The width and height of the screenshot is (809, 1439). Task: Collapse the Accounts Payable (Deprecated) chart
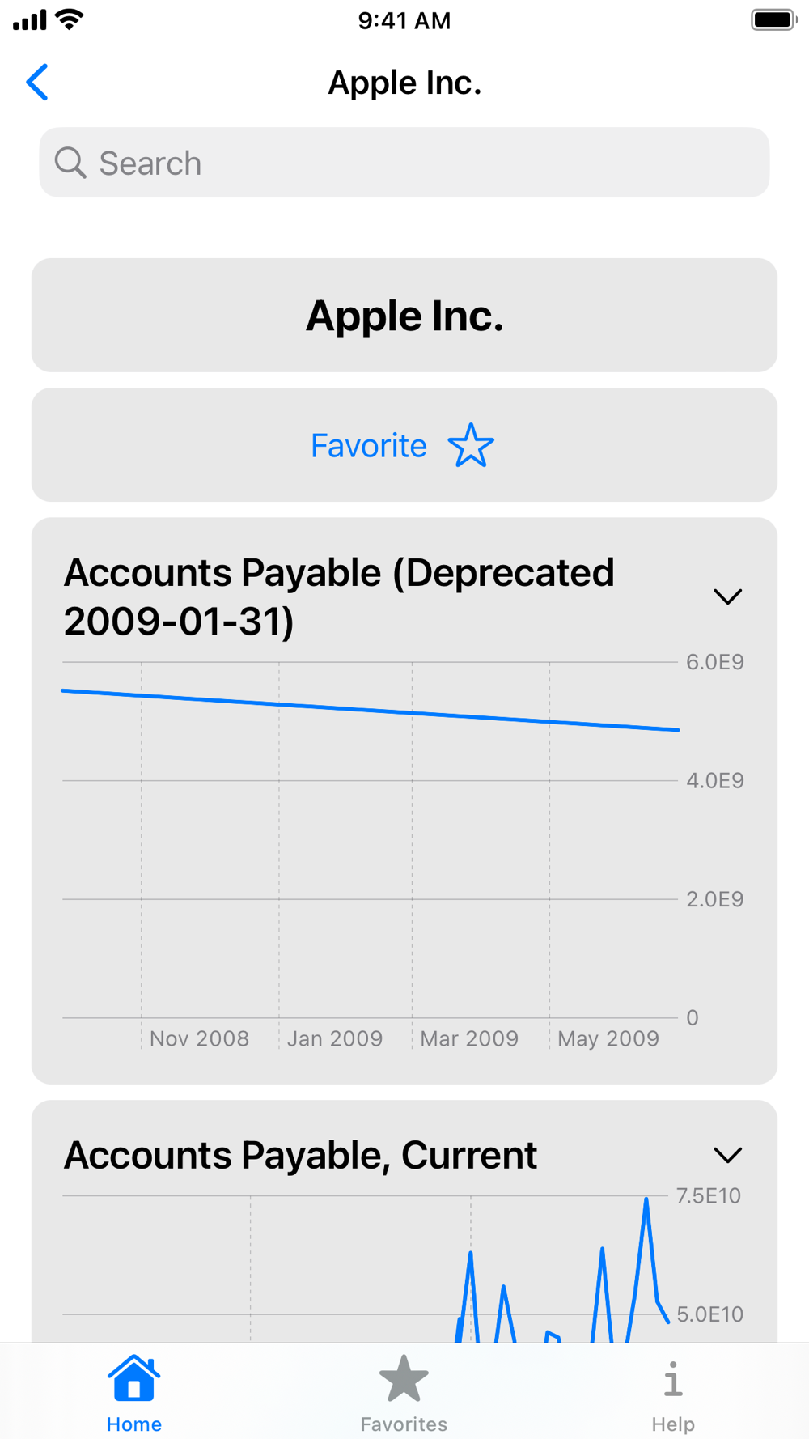click(727, 596)
